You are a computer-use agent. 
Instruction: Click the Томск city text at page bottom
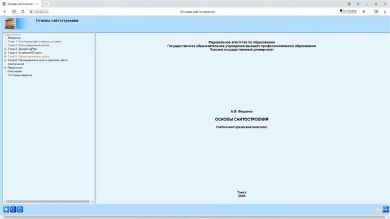pos(242,192)
